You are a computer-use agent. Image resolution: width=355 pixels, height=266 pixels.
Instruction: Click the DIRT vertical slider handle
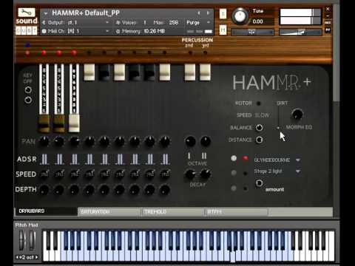[278, 128]
